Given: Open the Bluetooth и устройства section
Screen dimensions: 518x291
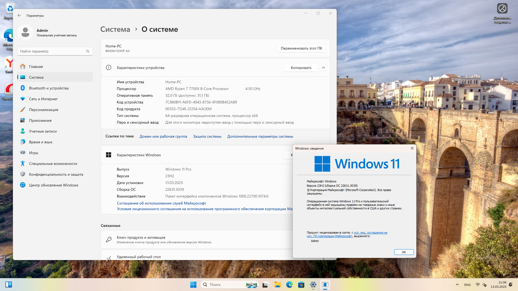Looking at the screenshot, I should tap(49, 88).
